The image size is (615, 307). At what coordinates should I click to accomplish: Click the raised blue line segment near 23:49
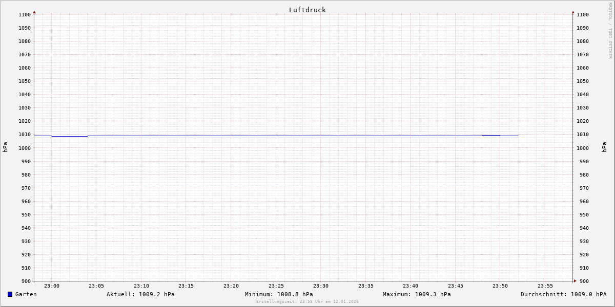point(491,135)
